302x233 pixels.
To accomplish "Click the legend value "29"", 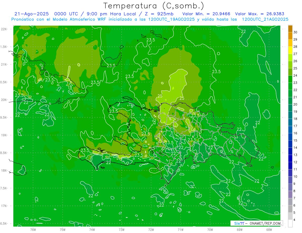I will click(x=295, y=39).
